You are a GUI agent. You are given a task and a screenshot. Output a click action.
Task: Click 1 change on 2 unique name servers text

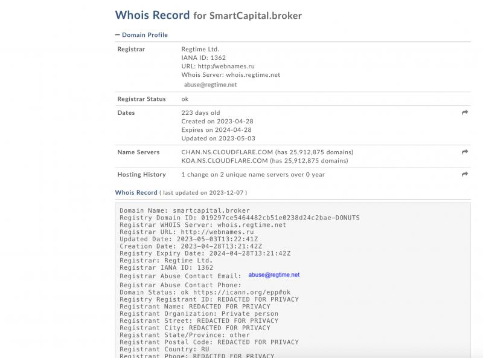point(253,174)
